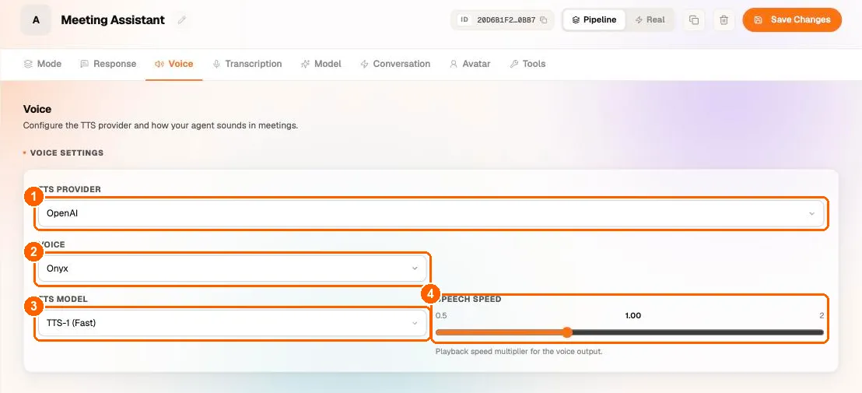Screen dimensions: 862x393
Task: Copy the agent ID 20D6B1F2…0BB7
Action: pyautogui.click(x=543, y=19)
